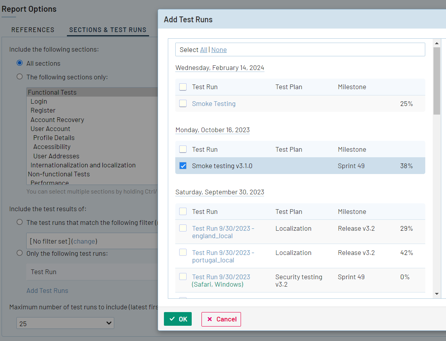Image resolution: width=446 pixels, height=341 pixels.
Task: Tick the england_local test run checkbox
Action: (183, 228)
